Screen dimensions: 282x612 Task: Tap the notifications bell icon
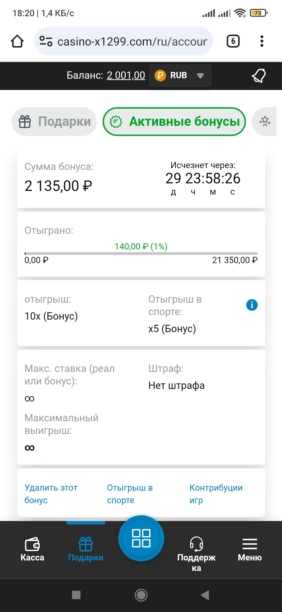click(259, 76)
